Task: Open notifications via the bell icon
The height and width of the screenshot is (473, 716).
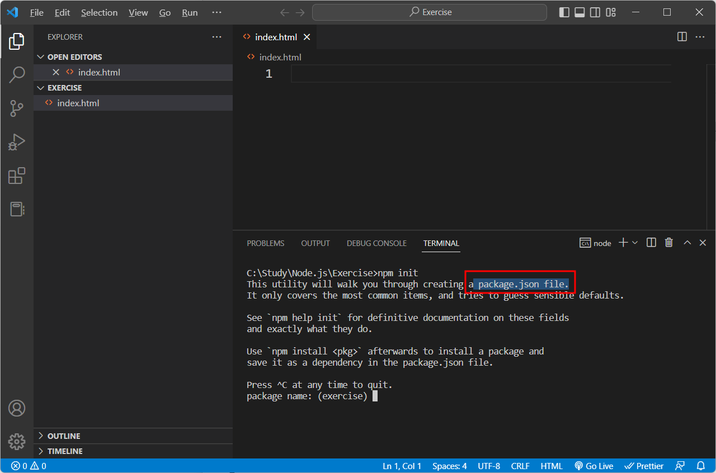Action: (701, 466)
